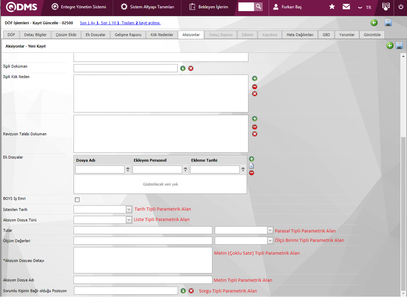Click filter funnel icon for Ekleme Tarihi

[x=243, y=170]
